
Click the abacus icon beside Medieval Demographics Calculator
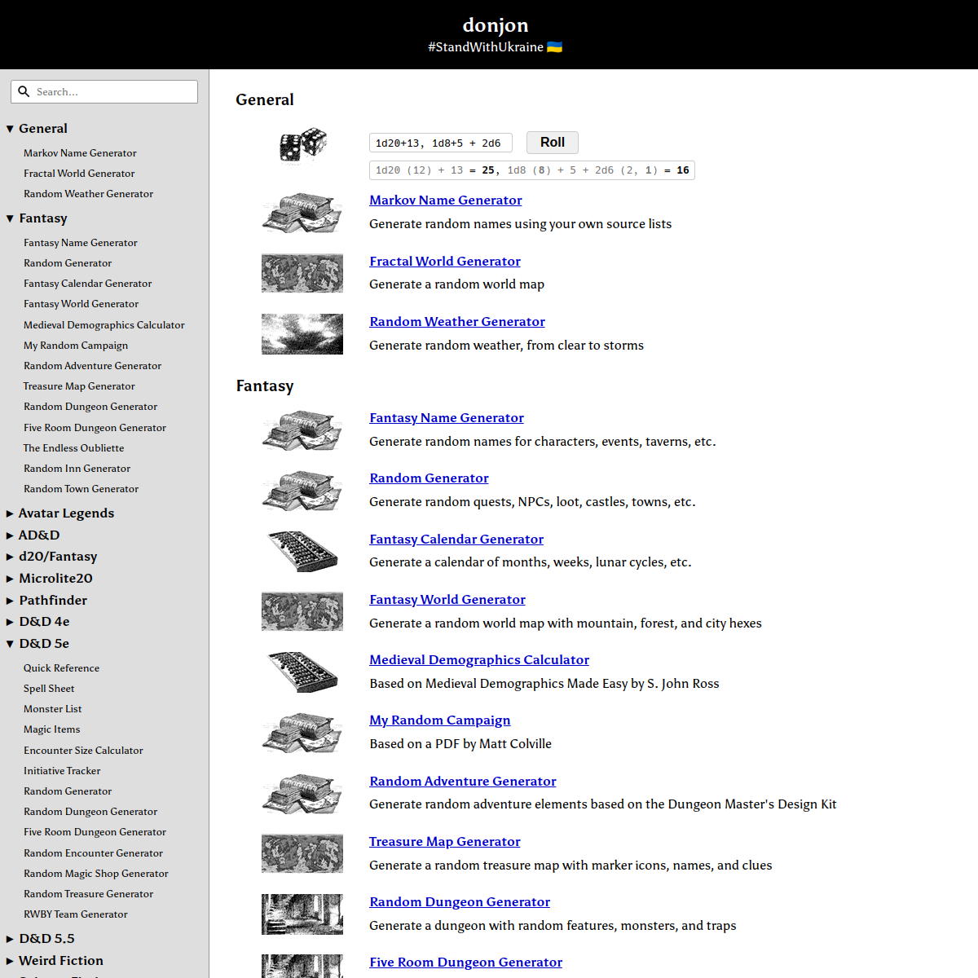pos(302,672)
